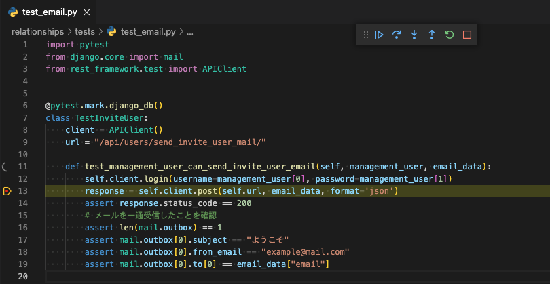Click line number 1 in the gutter
This screenshot has height=284, width=550.
click(x=25, y=45)
